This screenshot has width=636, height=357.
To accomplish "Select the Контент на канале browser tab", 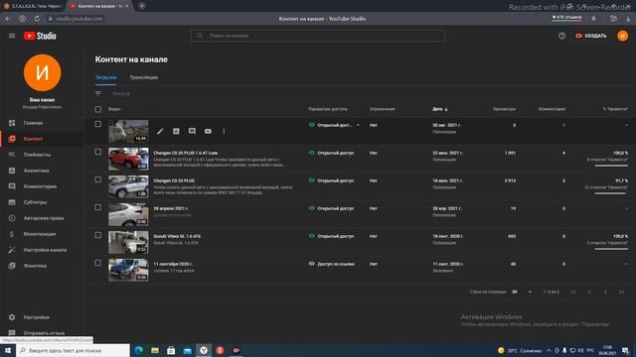I will [x=99, y=6].
